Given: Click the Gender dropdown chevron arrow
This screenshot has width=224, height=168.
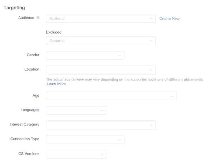Looking at the screenshot, I should (120, 56).
